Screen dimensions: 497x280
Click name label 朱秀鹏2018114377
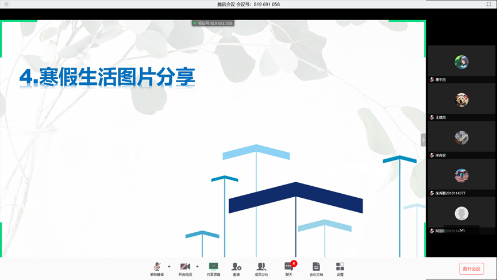(450, 193)
